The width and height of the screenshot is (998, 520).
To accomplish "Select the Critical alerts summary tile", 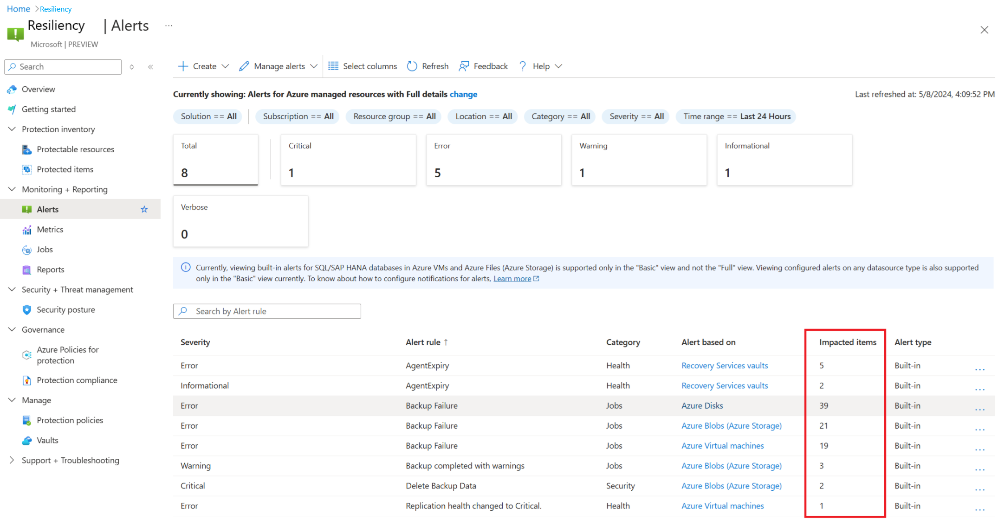I will point(348,160).
